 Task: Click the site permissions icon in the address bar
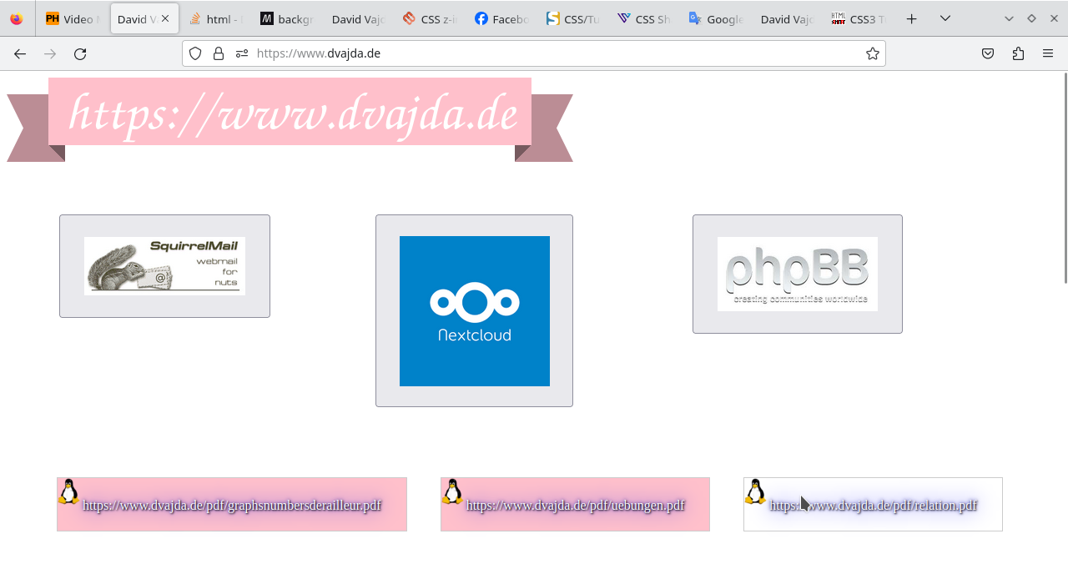242,53
